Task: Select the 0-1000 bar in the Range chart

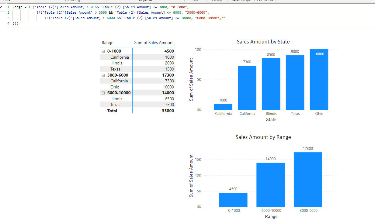Action: coord(233,200)
